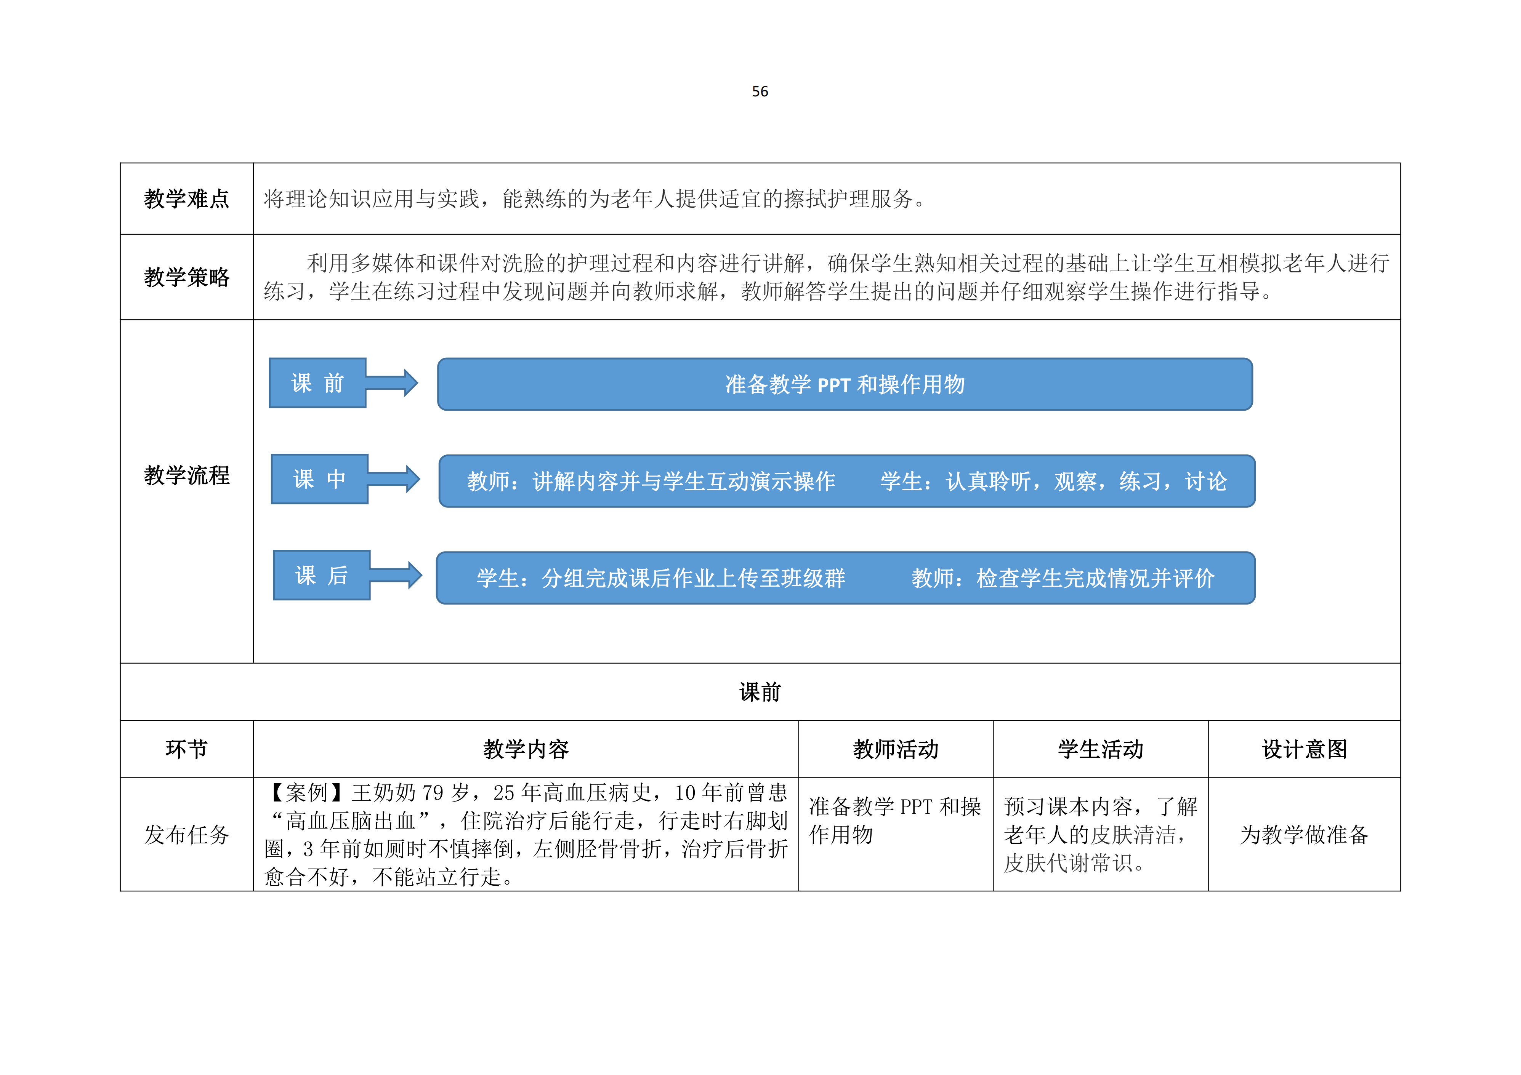Screen dimensions: 1521x1075
Task: Click the 课 后 flowchart box
Action: coord(321,575)
